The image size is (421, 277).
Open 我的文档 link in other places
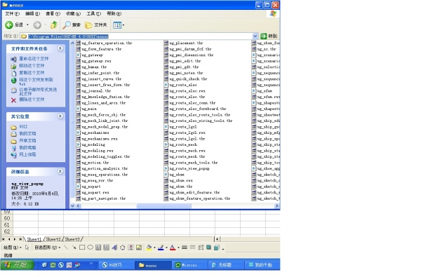tap(27, 133)
